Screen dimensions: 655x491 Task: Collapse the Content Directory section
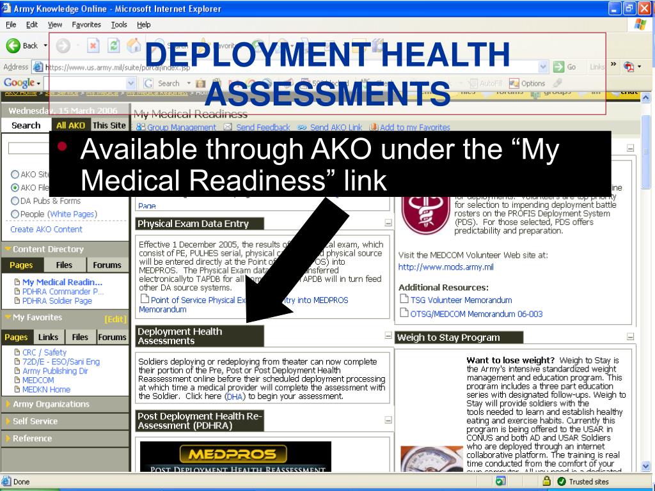coord(8,249)
